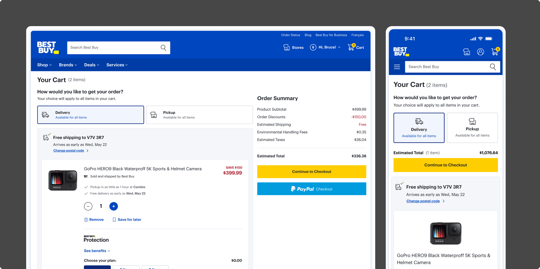Decrease GoPro quantity with minus button

pos(88,206)
